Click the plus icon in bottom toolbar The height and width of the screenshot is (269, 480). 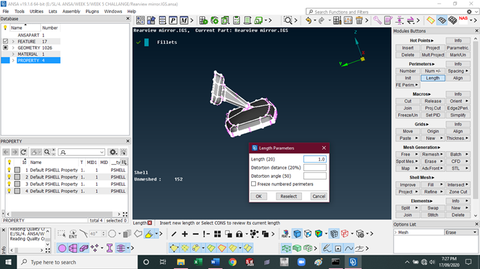184,234
